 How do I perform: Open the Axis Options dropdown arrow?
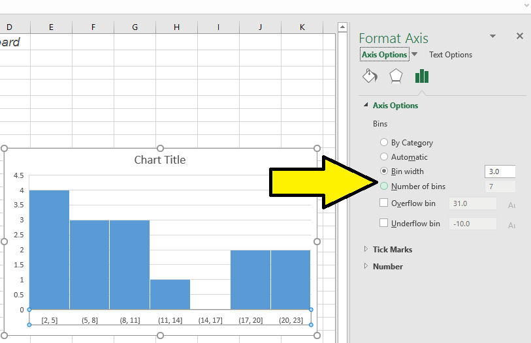415,55
